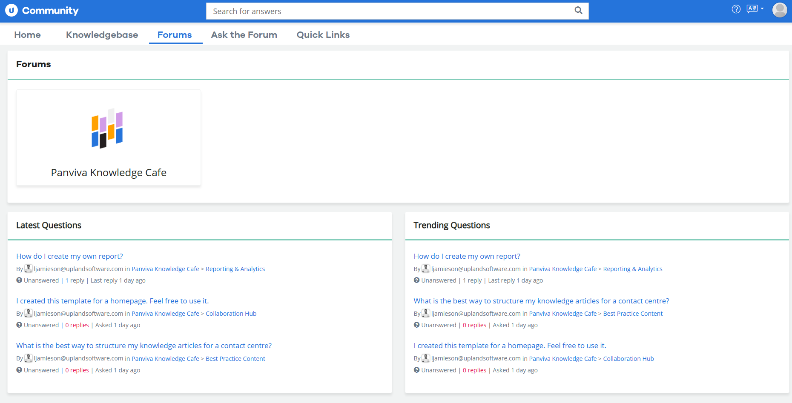Click author avatar on trending homepage template question

click(426, 358)
